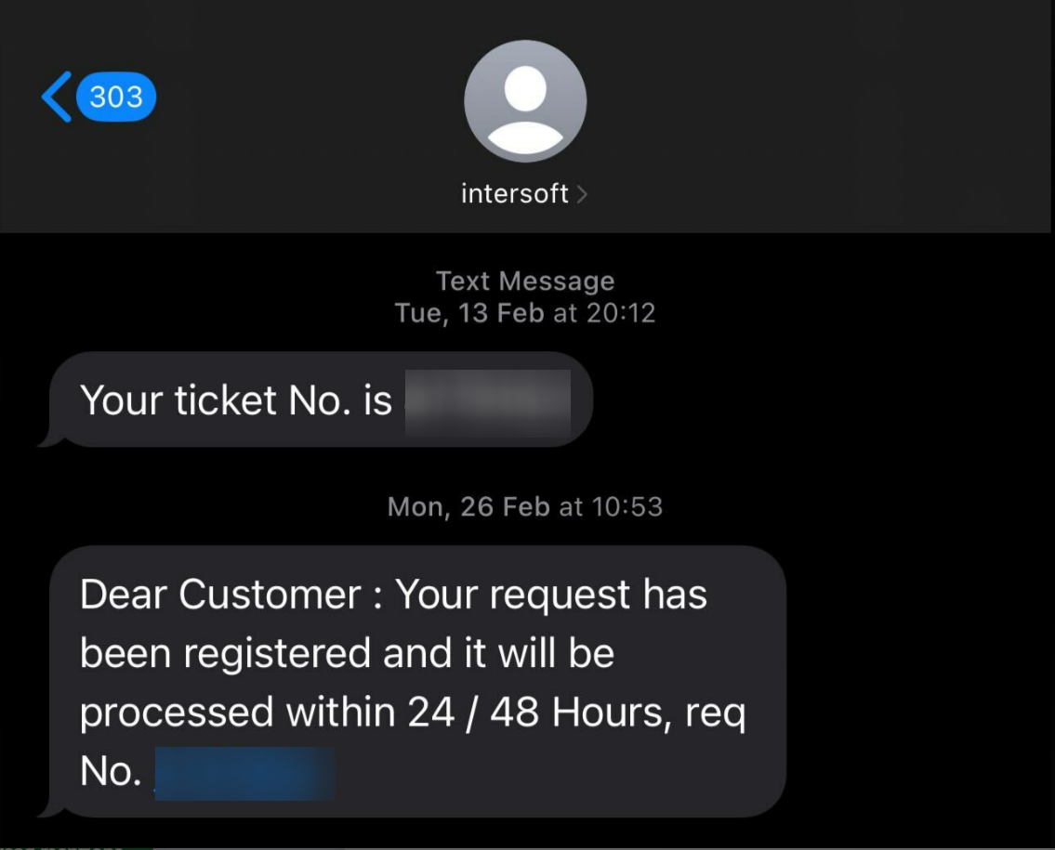Tap the blue back chevron arrow
Screen dimensions: 1055x850
click(57, 98)
